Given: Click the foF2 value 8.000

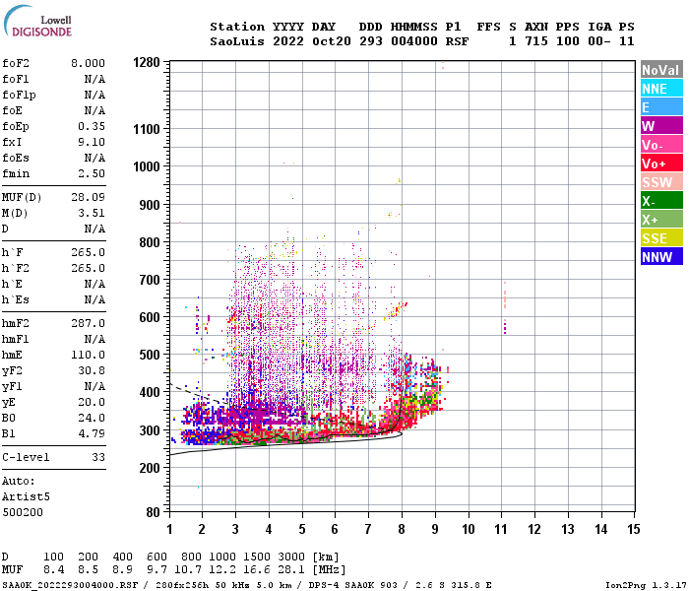Looking at the screenshot, I should tap(88, 63).
